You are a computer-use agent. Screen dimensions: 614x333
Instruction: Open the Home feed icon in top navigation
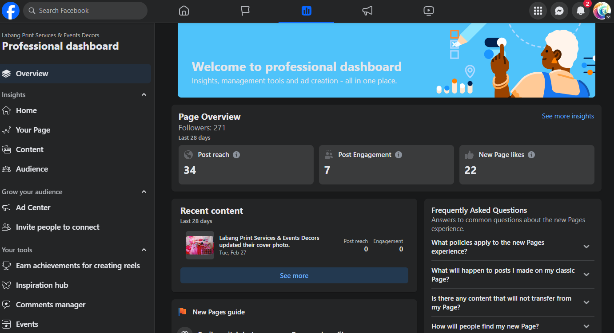pos(184,11)
